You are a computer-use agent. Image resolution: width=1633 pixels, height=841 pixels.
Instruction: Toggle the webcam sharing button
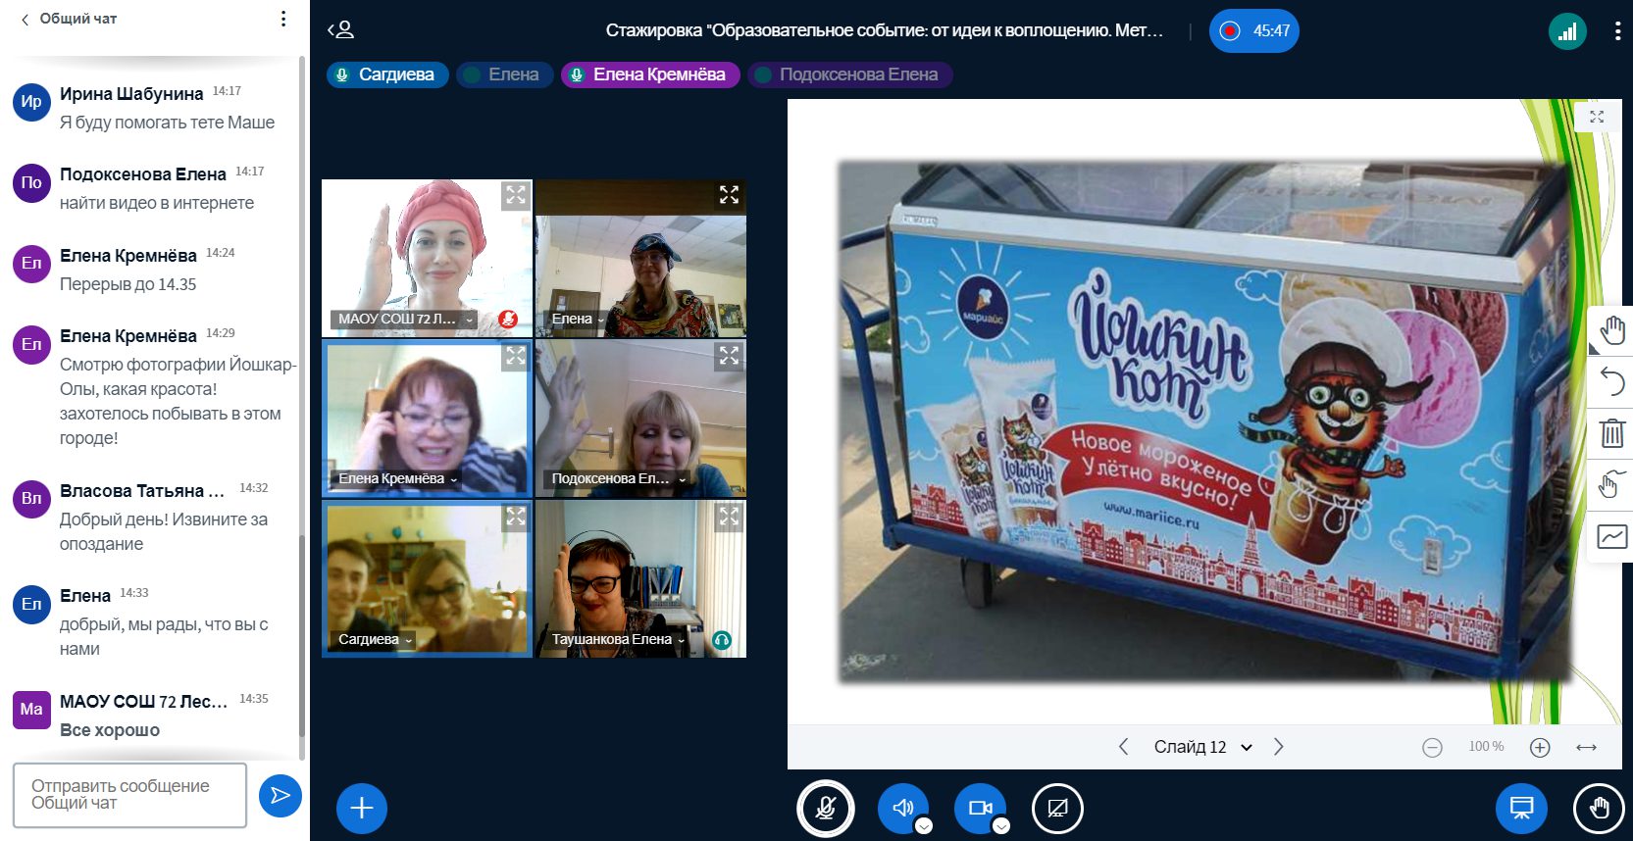[x=980, y=809]
